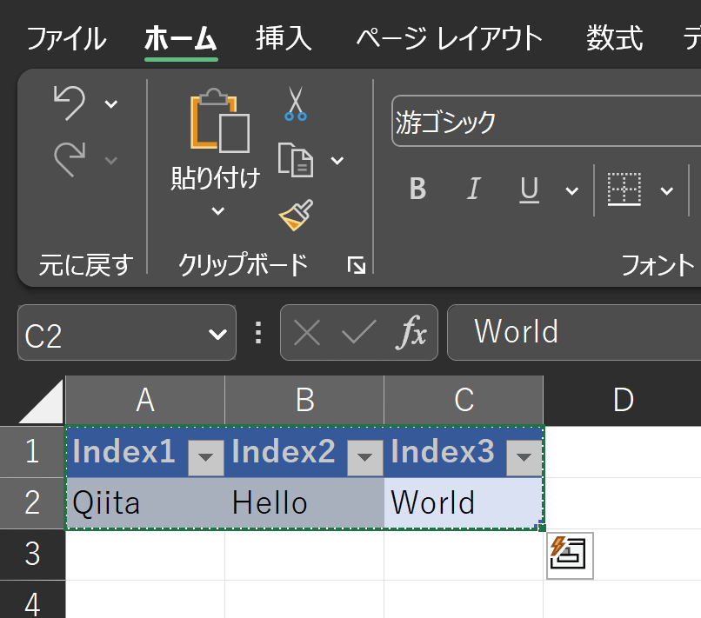
Task: Select column A header
Action: click(145, 400)
